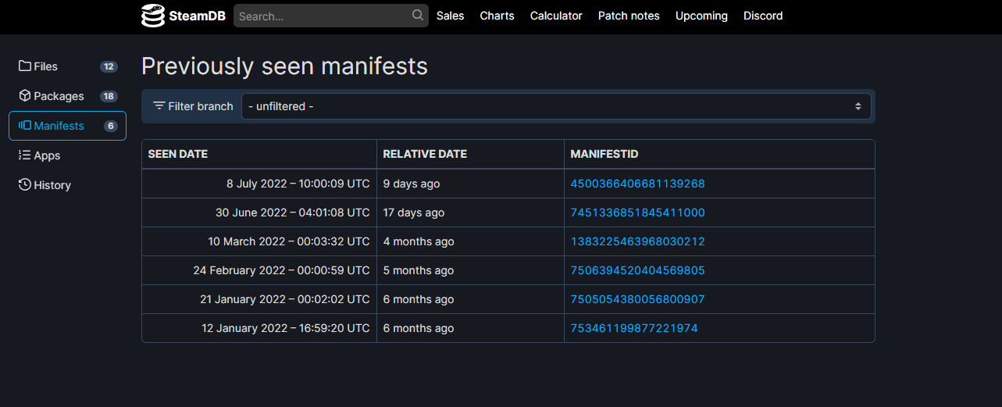The width and height of the screenshot is (1002, 407).
Task: Open the unfiltered branch dropdown
Action: point(555,106)
